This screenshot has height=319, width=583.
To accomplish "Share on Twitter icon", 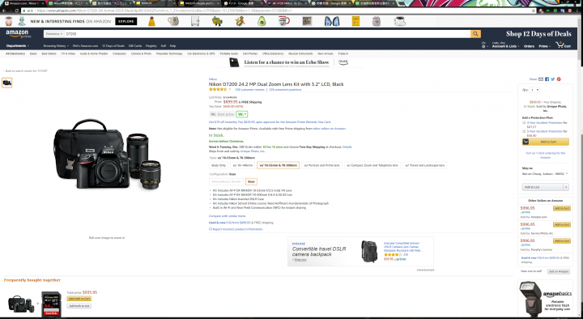I will pos(552,79).
